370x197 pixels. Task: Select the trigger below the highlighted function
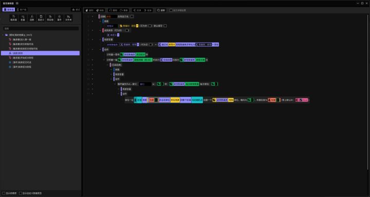point(41,58)
